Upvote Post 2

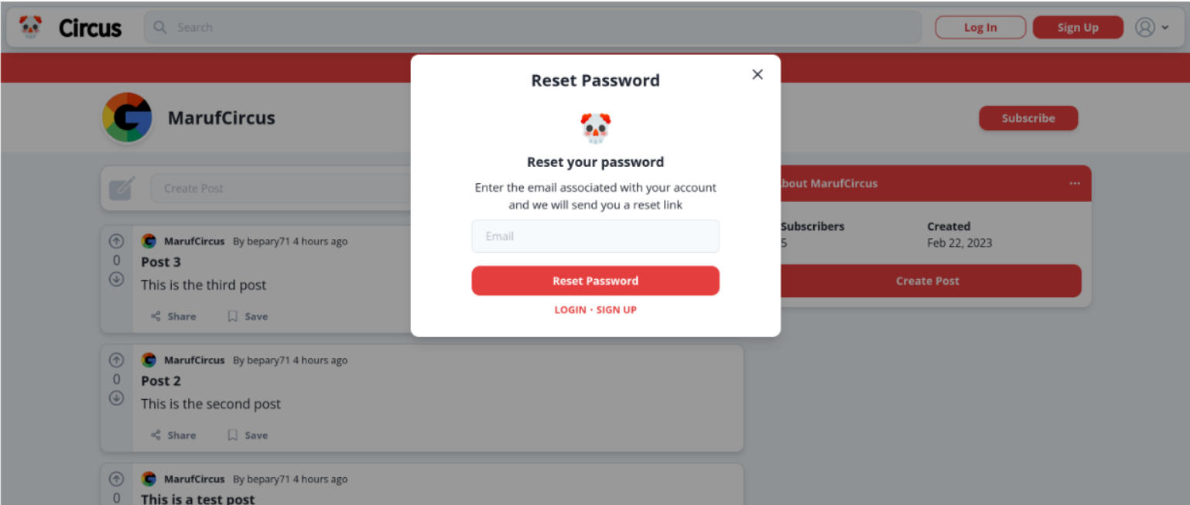(117, 360)
